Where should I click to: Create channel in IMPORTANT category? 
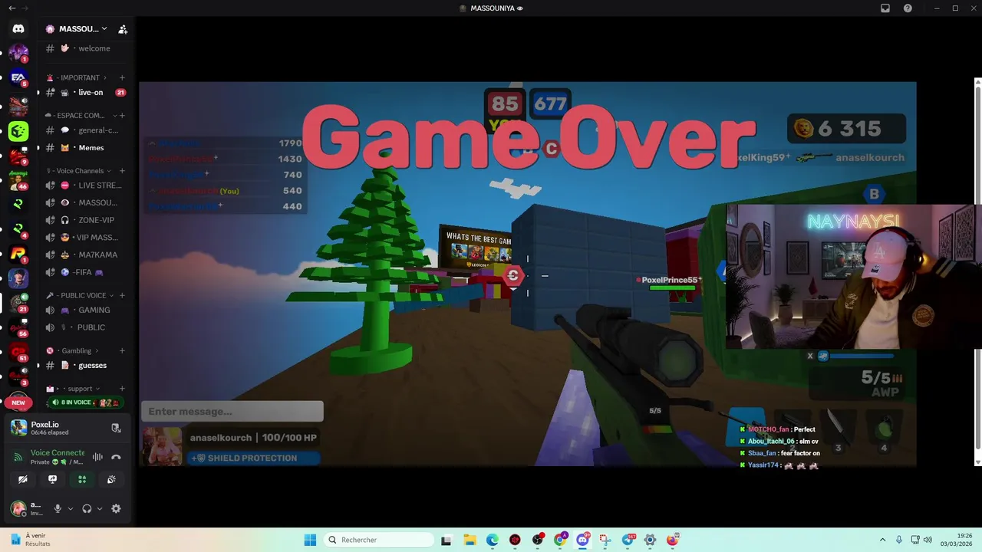click(122, 77)
